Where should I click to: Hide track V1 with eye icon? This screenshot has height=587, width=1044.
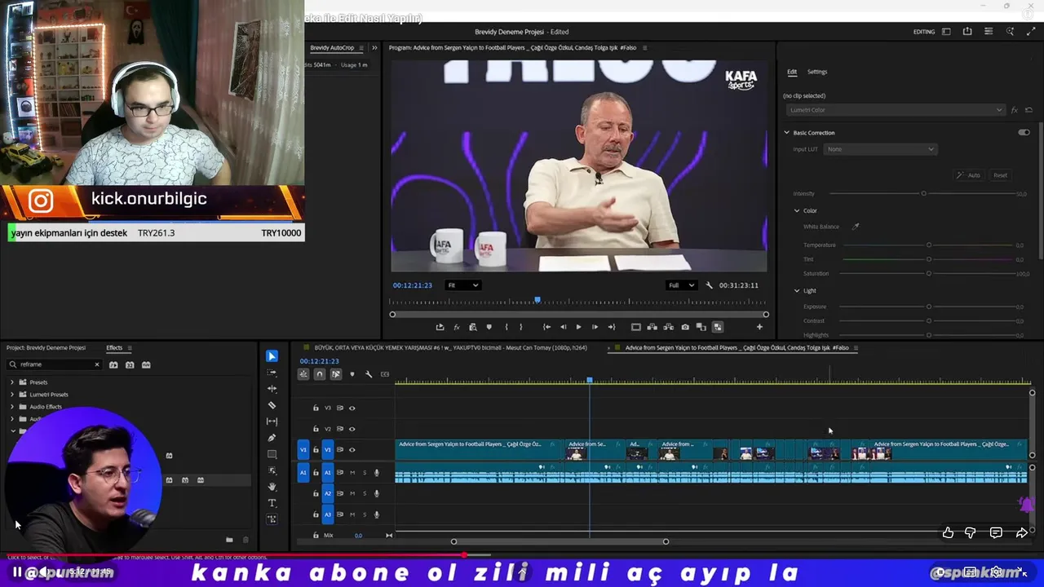tap(352, 450)
